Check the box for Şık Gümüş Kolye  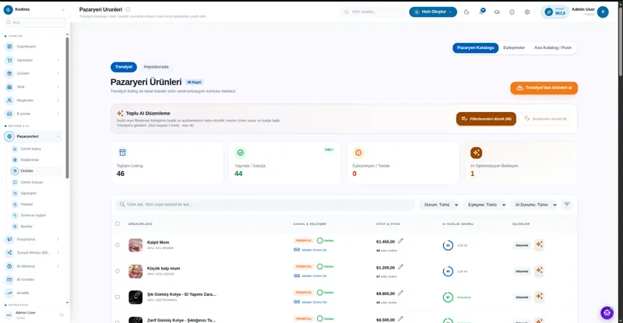coord(118,297)
